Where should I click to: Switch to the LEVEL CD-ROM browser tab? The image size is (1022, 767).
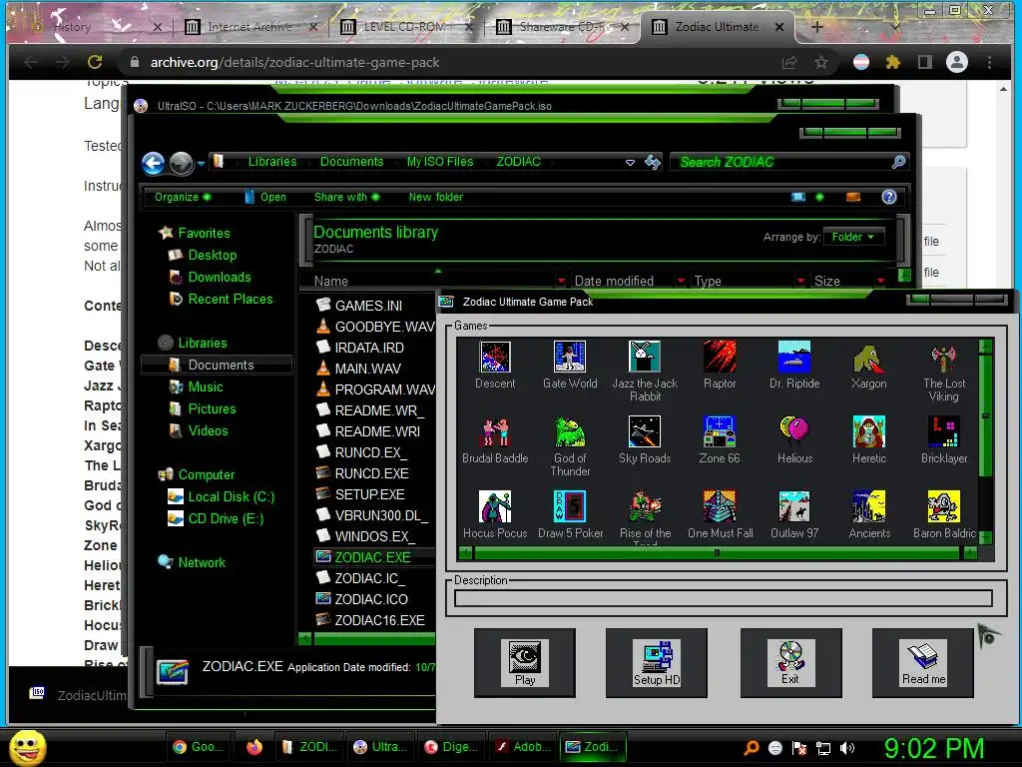[404, 27]
